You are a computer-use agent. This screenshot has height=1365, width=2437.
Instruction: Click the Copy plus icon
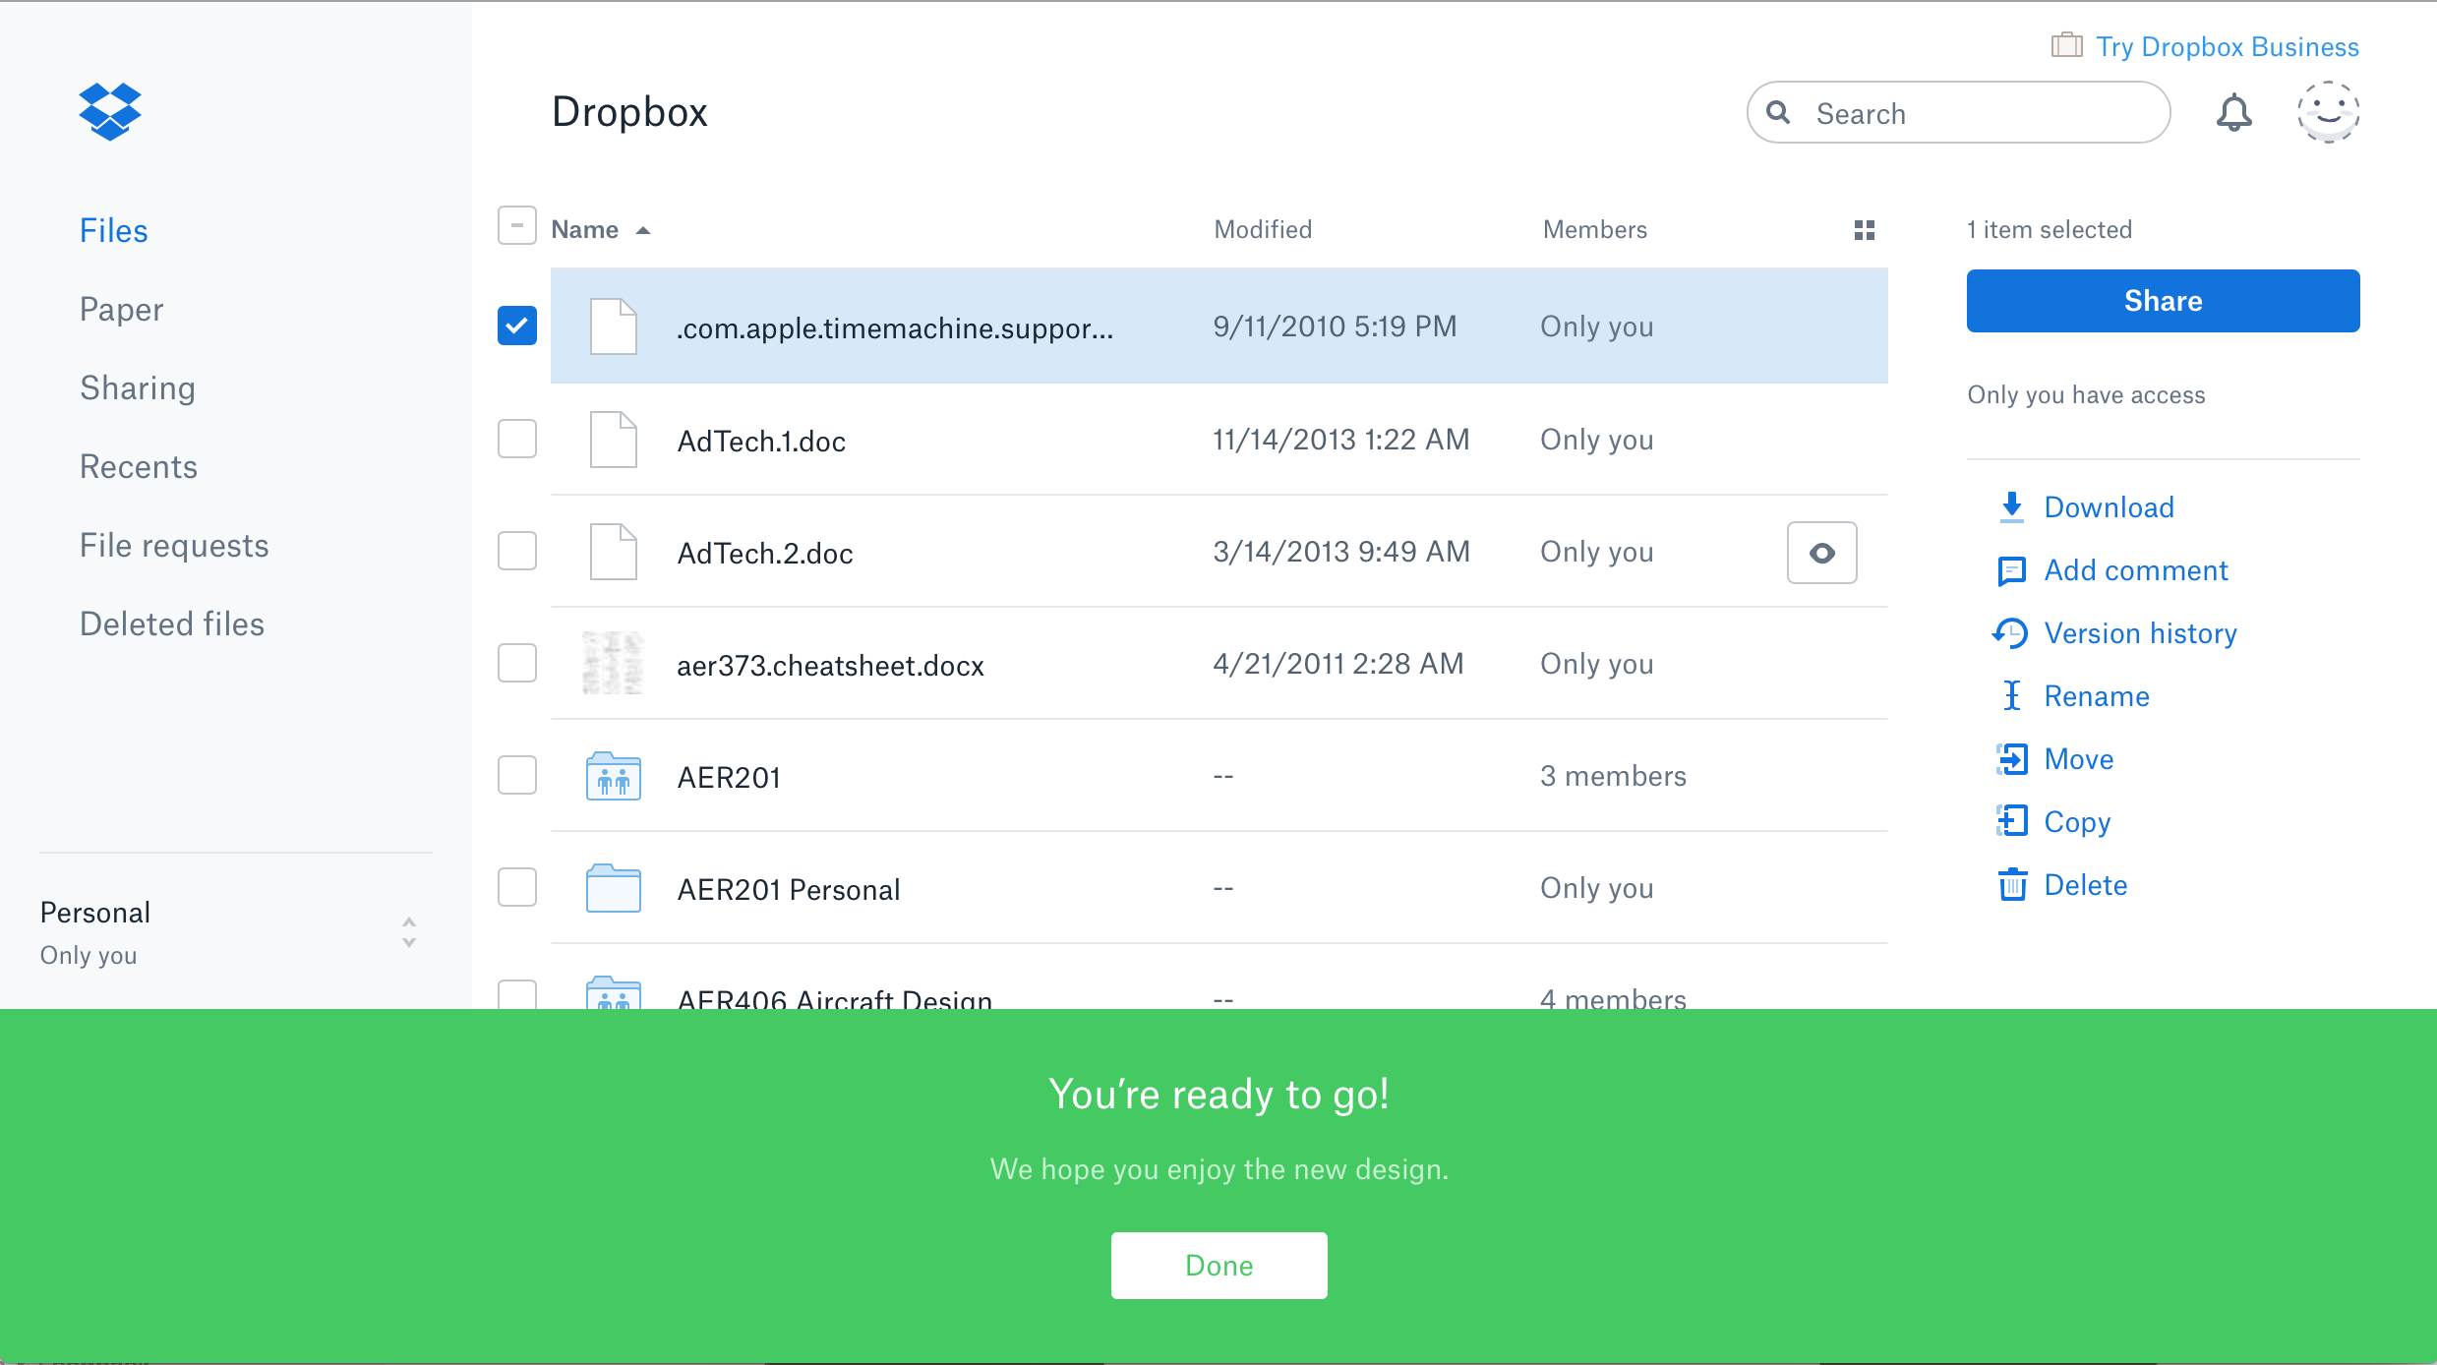[2011, 822]
